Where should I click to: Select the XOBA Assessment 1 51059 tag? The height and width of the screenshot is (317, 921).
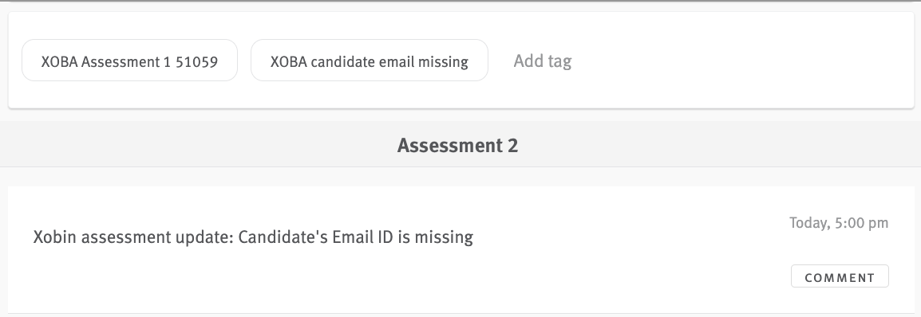pyautogui.click(x=129, y=61)
